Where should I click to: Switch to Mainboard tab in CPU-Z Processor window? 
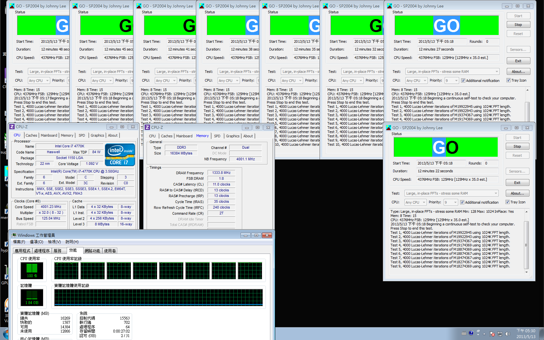click(x=49, y=135)
